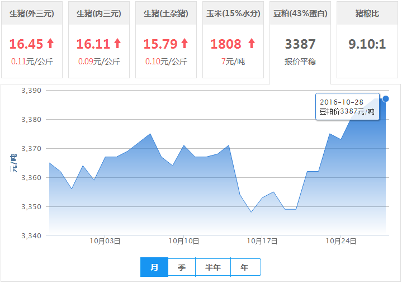This screenshot has width=402, height=283.
Task: Select the 玉米(15%水分) price tab
Action: [233, 40]
